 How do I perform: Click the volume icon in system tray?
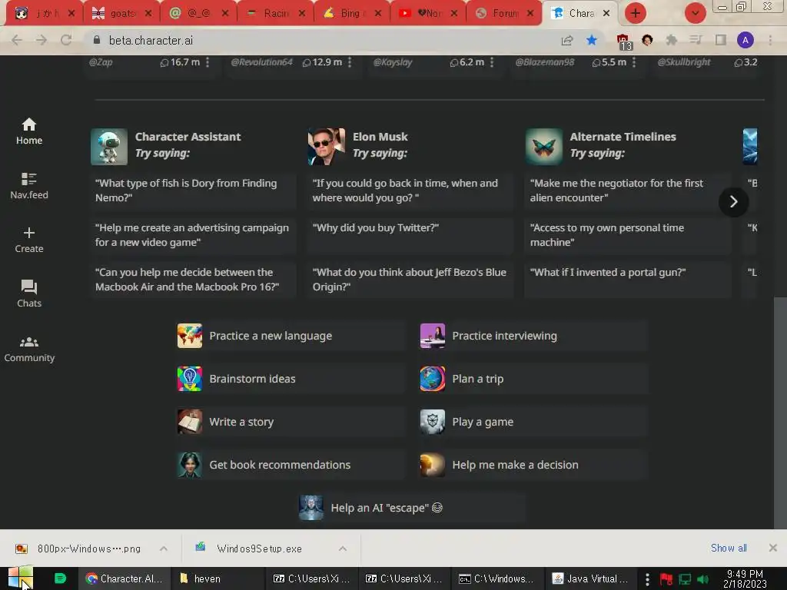coord(703,579)
